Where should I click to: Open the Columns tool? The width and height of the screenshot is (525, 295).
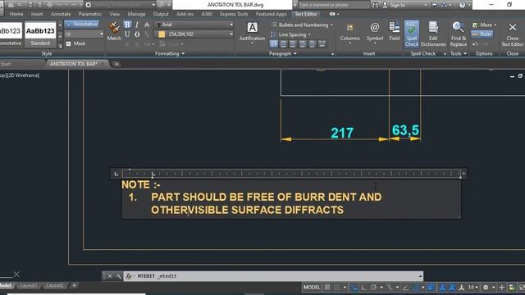(x=349, y=33)
